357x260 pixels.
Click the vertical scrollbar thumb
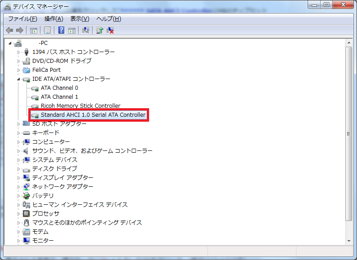[x=349, y=134]
